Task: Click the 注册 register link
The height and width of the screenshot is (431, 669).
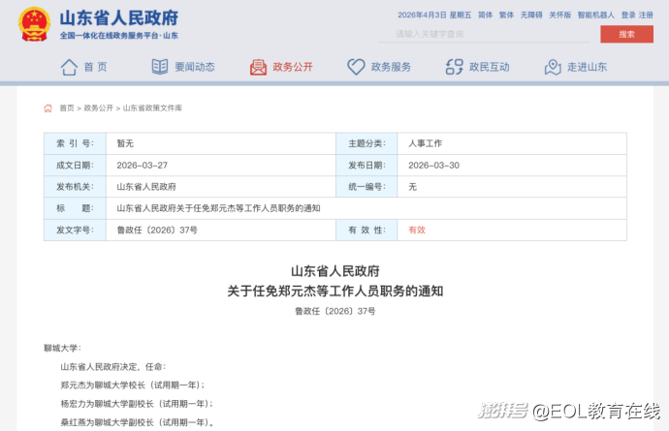Action: [646, 15]
